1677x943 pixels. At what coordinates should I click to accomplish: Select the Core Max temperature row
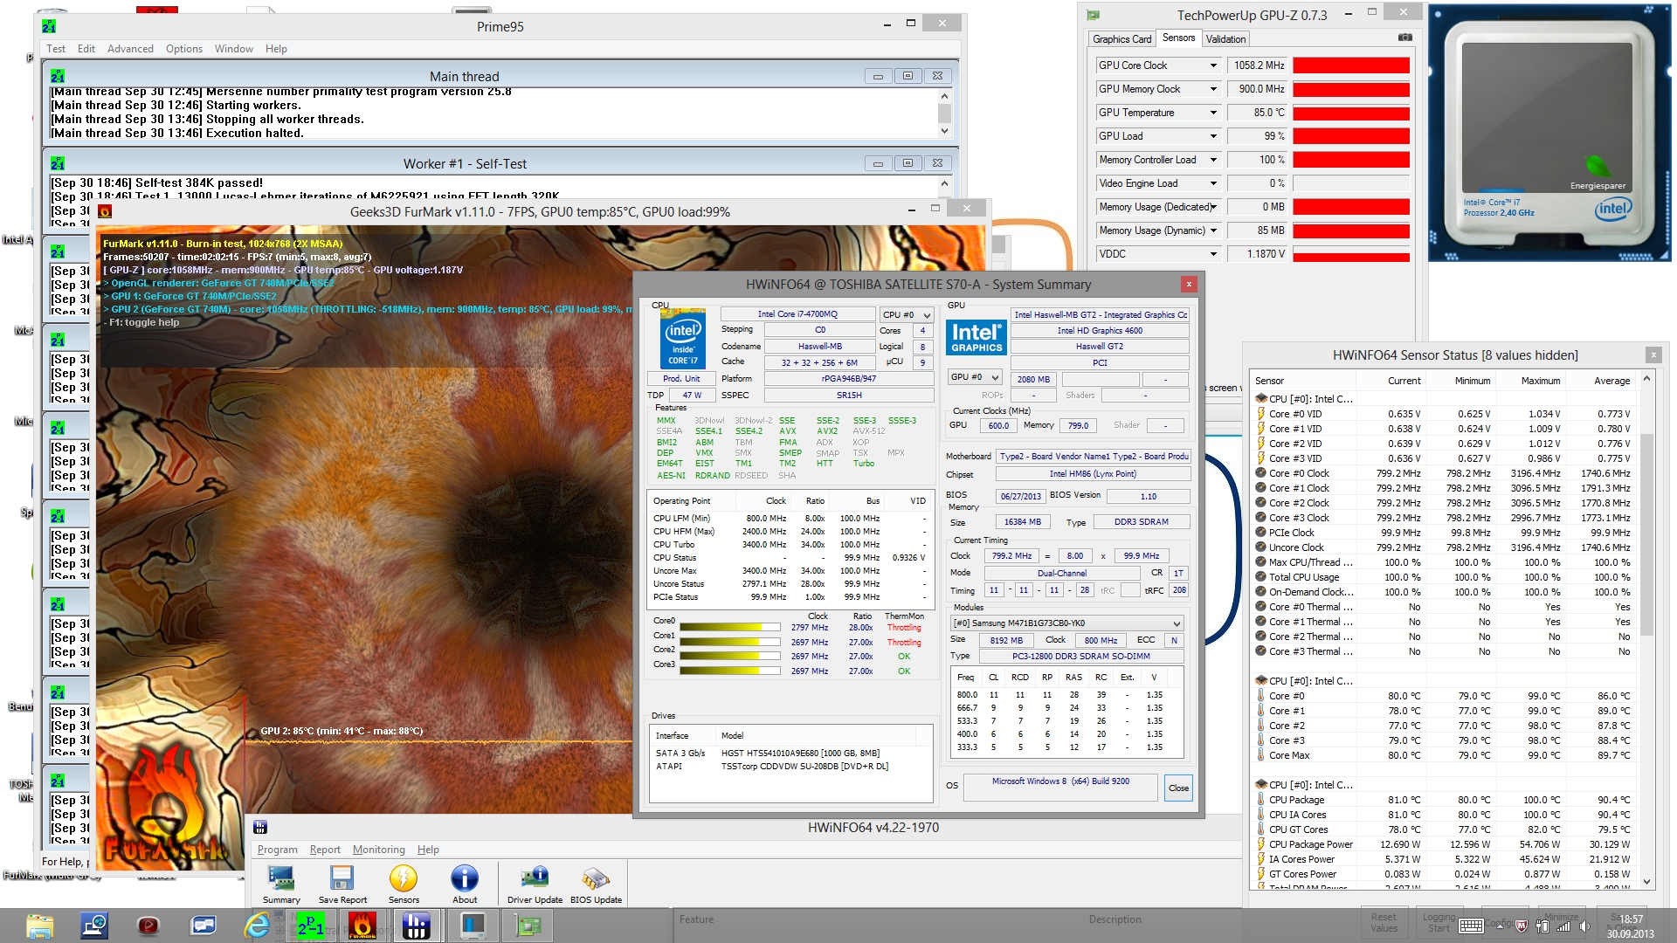point(1443,755)
